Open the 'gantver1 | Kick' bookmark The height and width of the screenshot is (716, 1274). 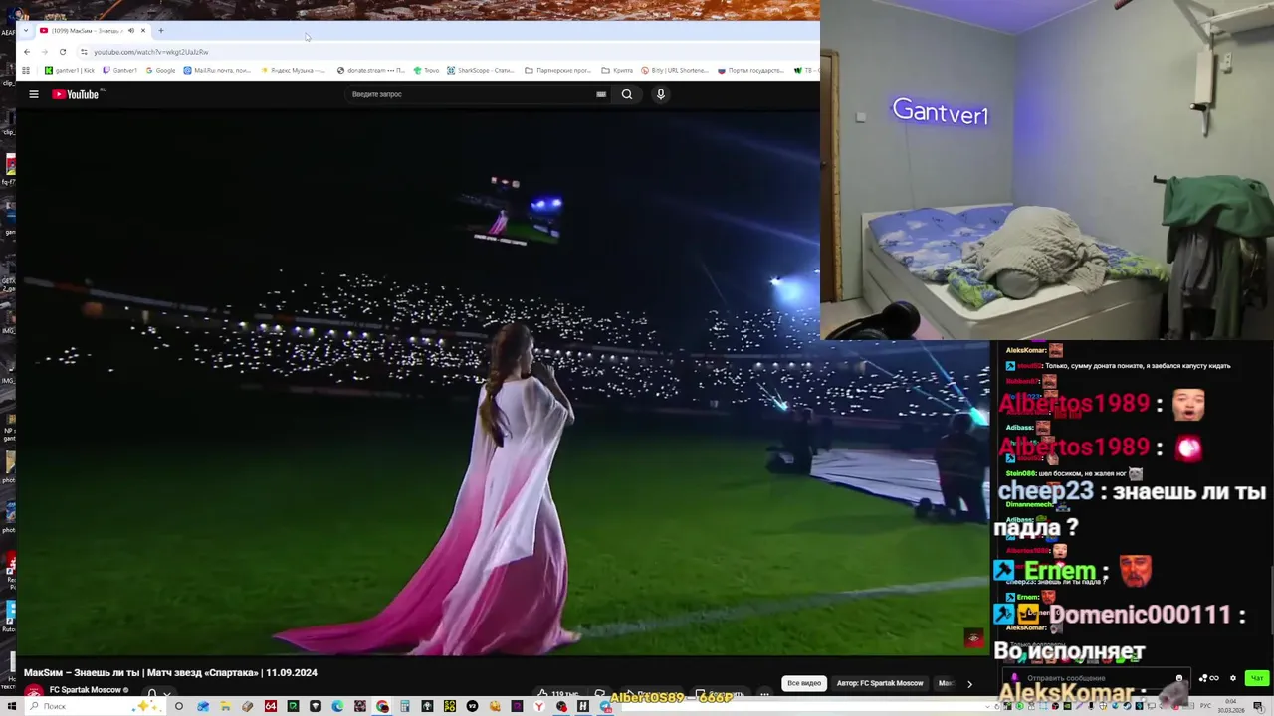70,71
